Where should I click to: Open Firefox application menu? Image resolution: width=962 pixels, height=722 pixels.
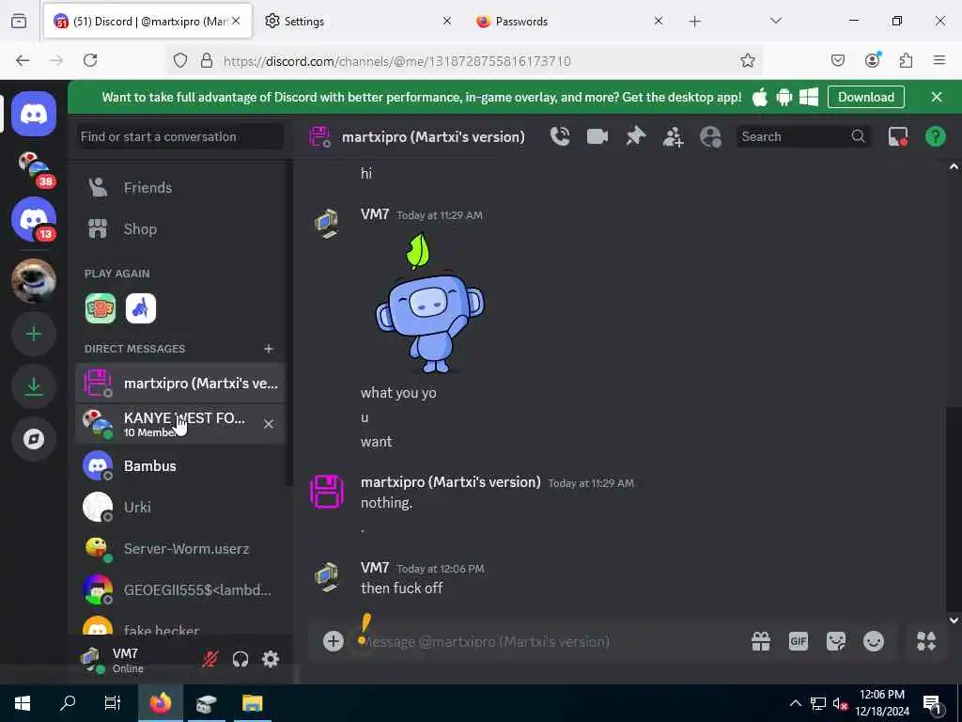click(939, 60)
